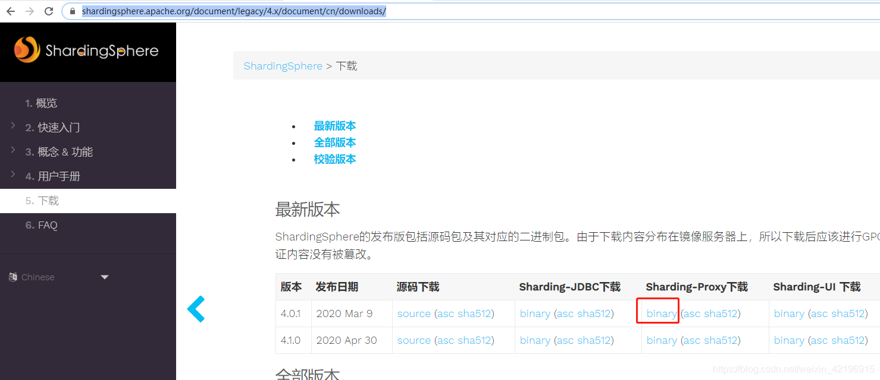Expand the 4. 用户手册 section

pyautogui.click(x=12, y=175)
